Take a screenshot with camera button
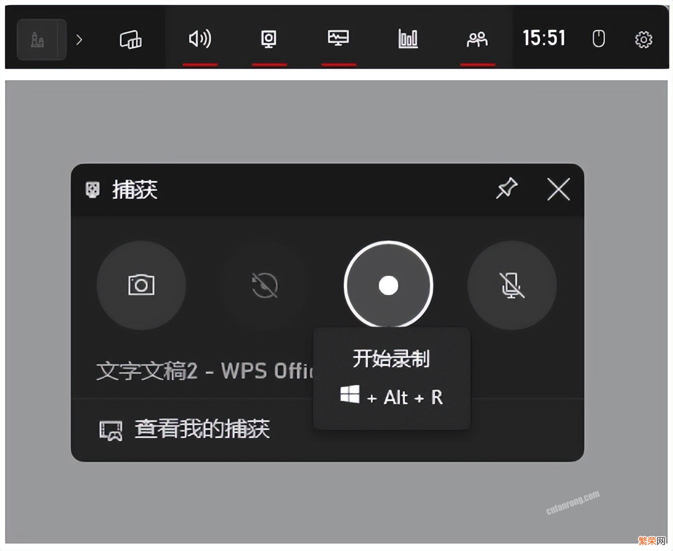This screenshot has height=551, width=673. 141,285
